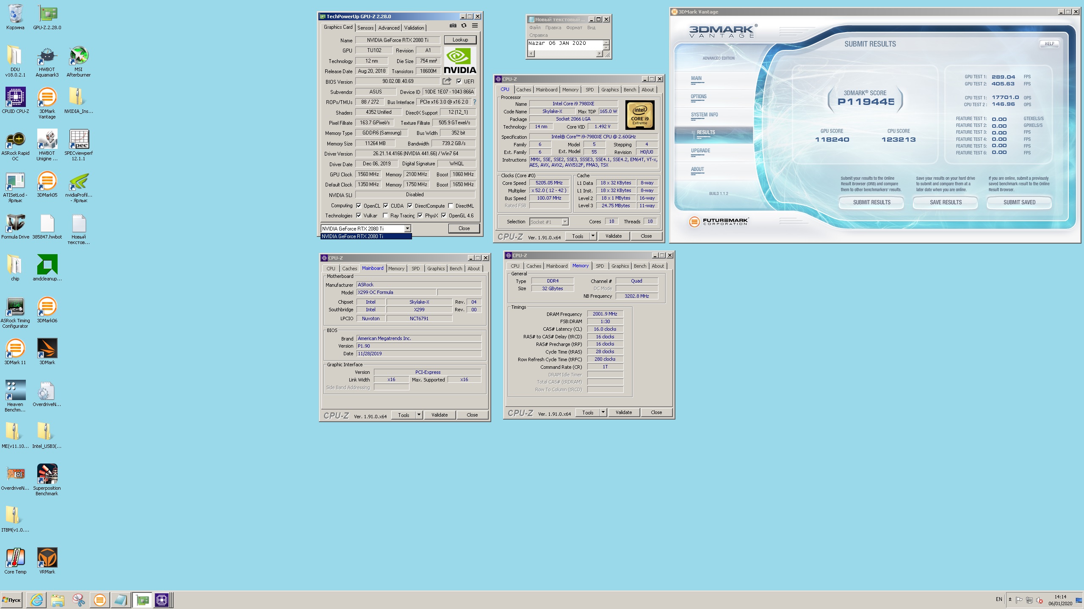Screen dimensions: 1084x609
Task: Select SYSTEM INFO in Vantage sidebar
Action: tap(704, 115)
